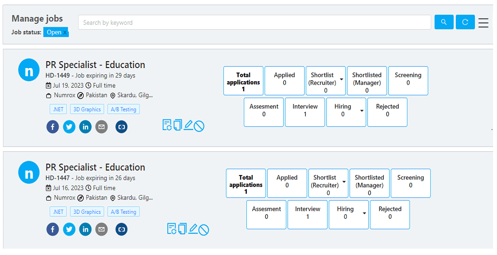Click edit pencil icon for job HD-1449

[188, 125]
